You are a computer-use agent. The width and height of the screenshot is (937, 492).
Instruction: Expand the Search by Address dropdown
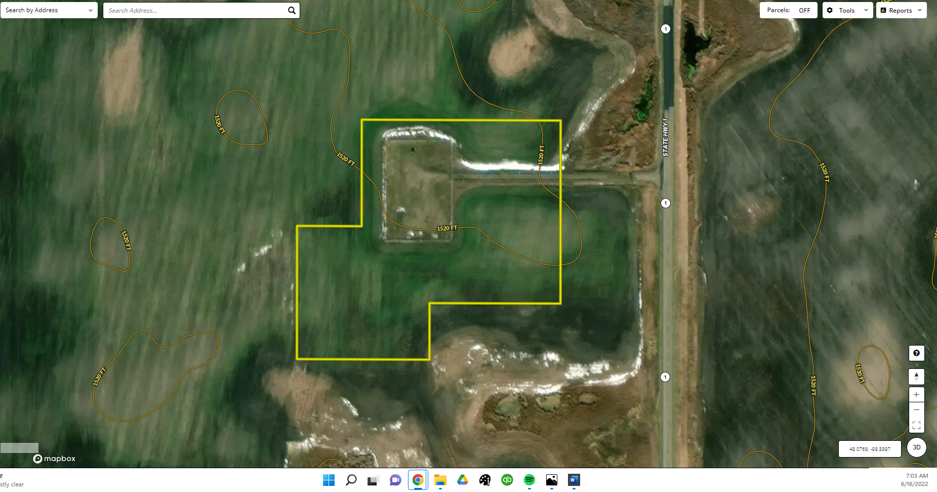pyautogui.click(x=49, y=10)
